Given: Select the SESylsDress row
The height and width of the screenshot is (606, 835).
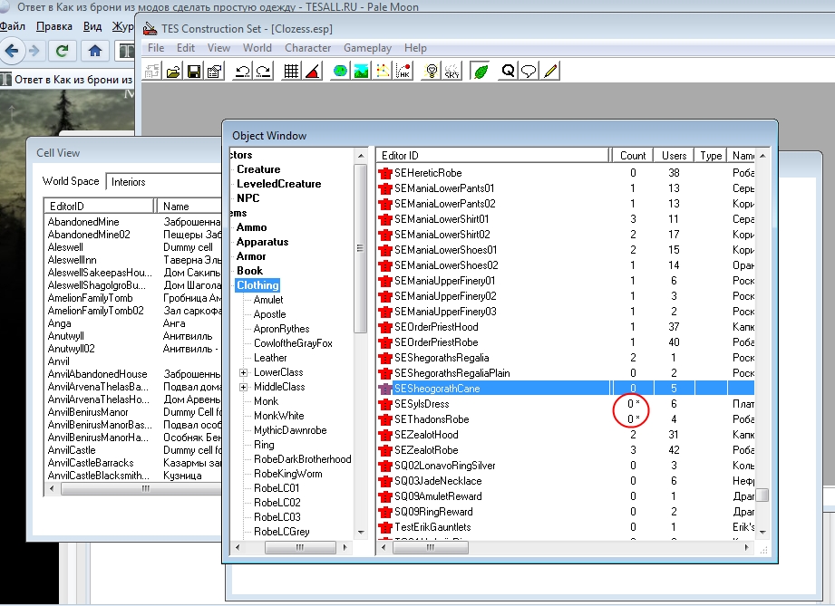Looking at the screenshot, I should click(566, 404).
